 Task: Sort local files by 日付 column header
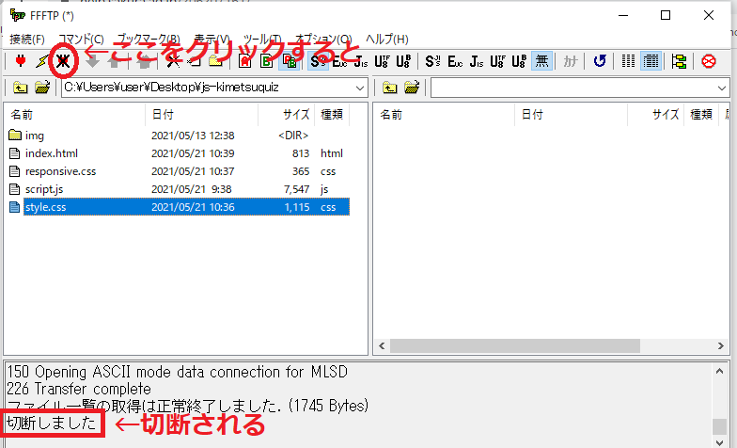(201, 115)
